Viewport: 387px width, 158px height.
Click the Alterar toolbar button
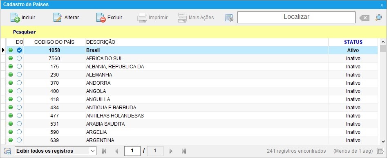(66, 18)
